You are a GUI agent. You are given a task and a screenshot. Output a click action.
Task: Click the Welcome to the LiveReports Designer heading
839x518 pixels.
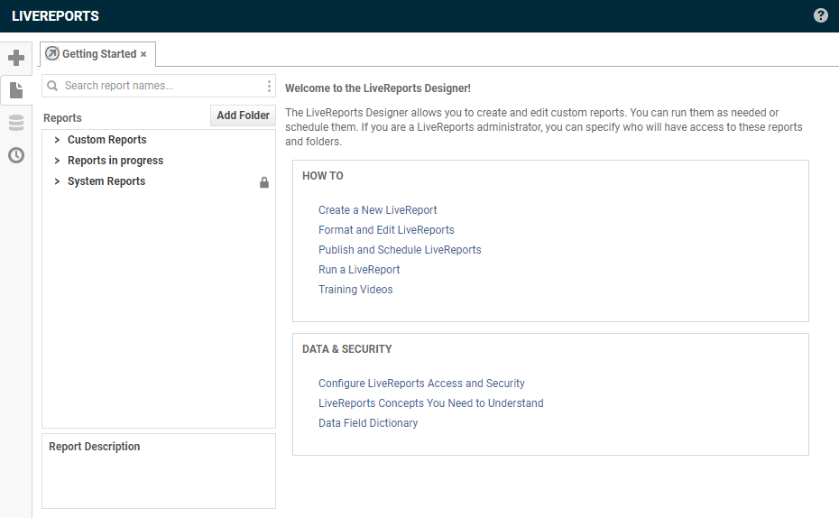378,88
